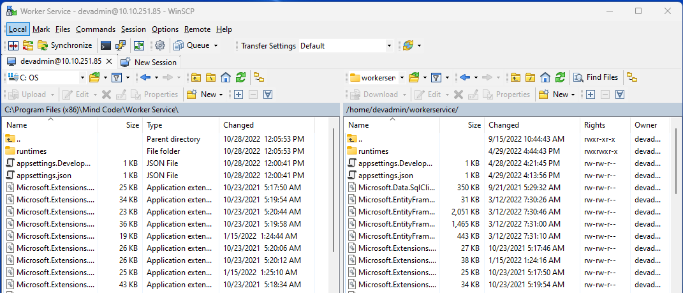
Task: Click remote panel Select All triangle icon
Action: (x=620, y=94)
